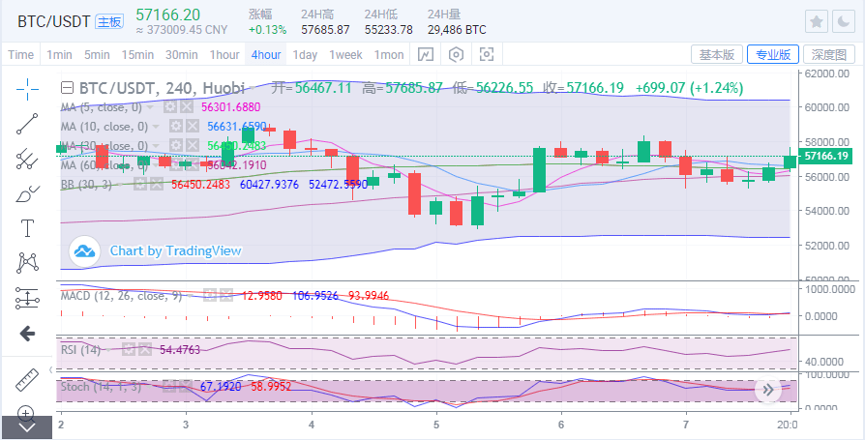Select the 4hour interval
Image resolution: width=865 pixels, height=440 pixels.
(265, 54)
